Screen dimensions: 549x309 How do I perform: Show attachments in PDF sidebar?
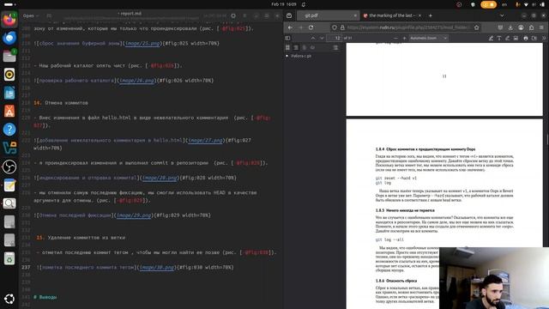[x=305, y=47]
